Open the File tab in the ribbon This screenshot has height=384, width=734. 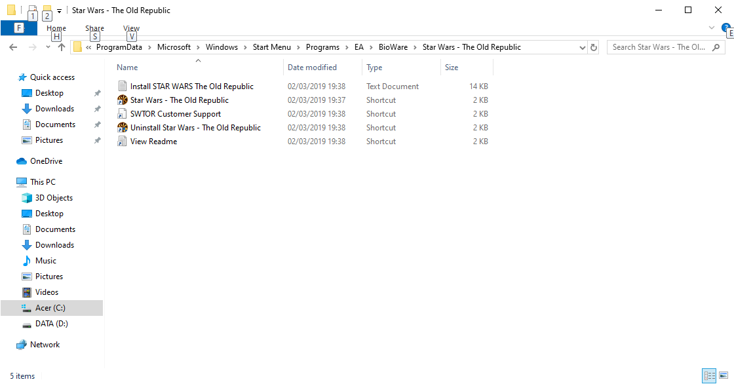pyautogui.click(x=19, y=28)
